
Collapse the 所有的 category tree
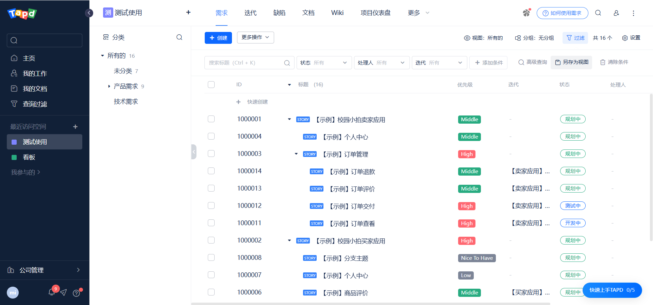[102, 56]
